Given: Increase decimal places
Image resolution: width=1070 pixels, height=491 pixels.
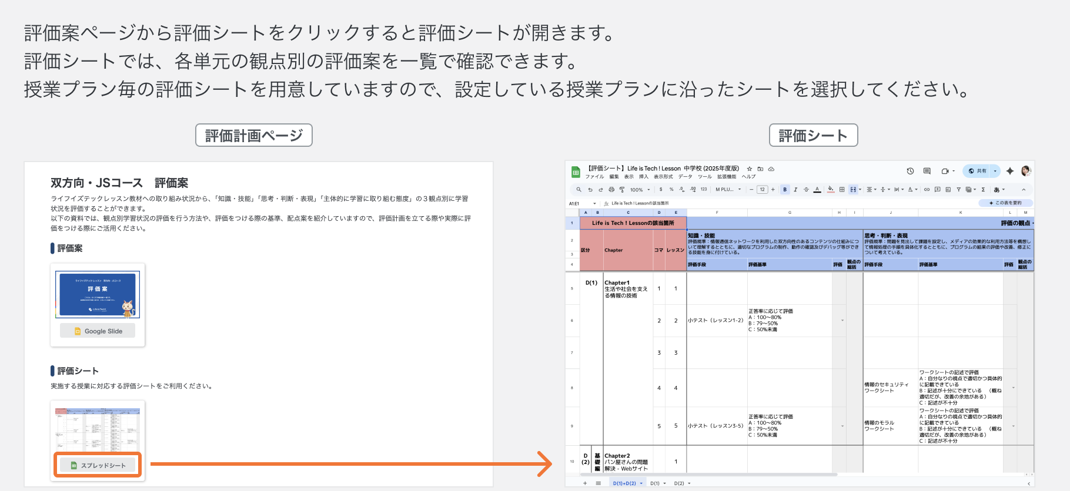Looking at the screenshot, I should (693, 189).
